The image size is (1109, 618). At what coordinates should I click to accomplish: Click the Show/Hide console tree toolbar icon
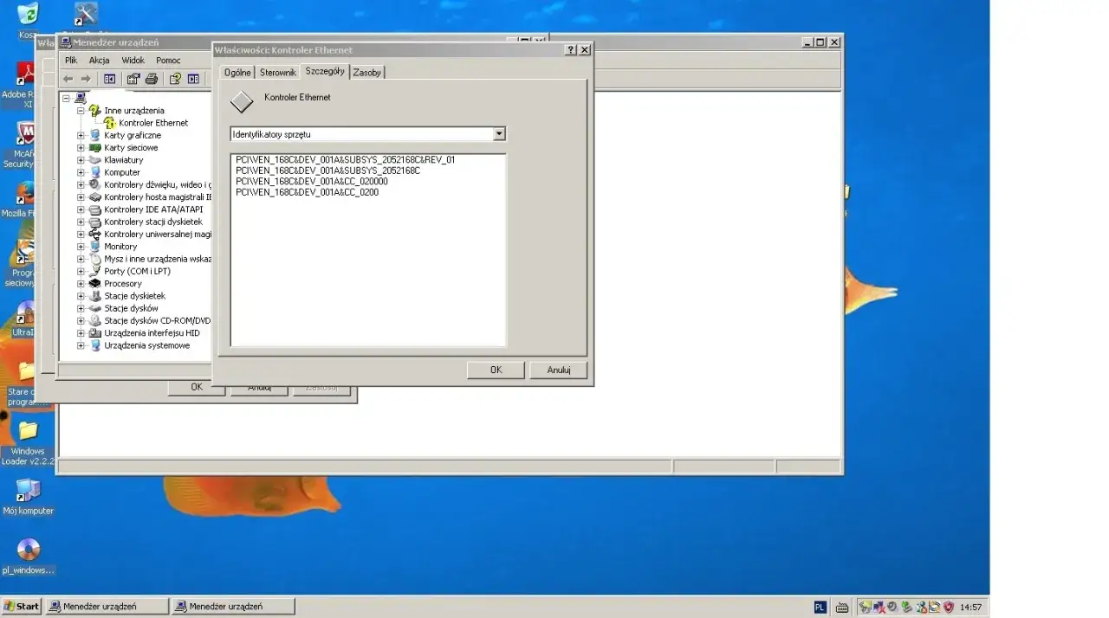pos(109,79)
